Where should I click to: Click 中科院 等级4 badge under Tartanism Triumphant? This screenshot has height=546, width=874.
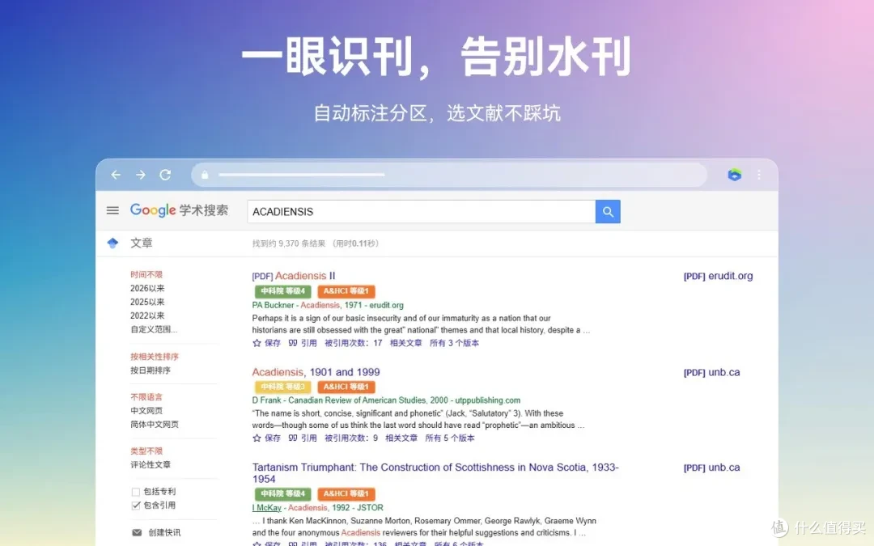[282, 493]
